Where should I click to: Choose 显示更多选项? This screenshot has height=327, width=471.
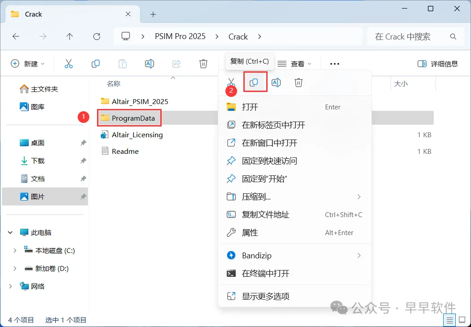[295, 296]
